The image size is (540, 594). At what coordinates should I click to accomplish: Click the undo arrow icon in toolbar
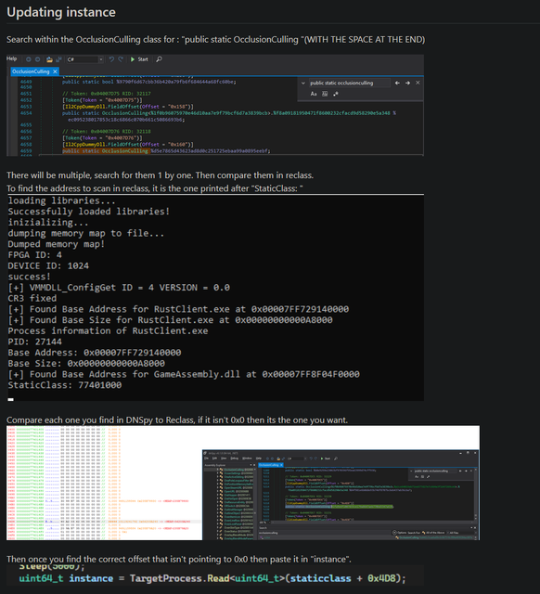pos(111,59)
